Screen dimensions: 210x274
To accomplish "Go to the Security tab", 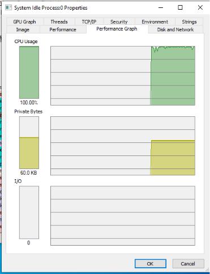I will [x=119, y=22].
